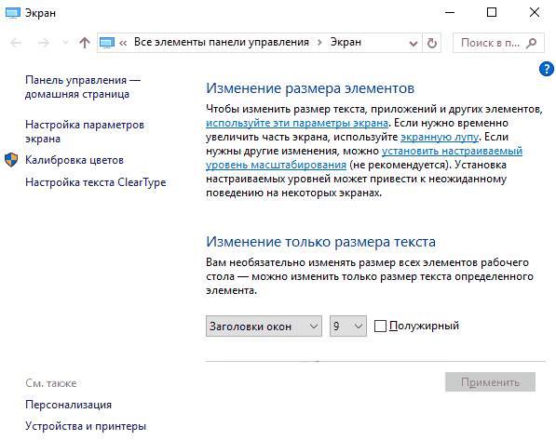Open the Заголовки окон element dropdown
The width and height of the screenshot is (556, 440).
264,326
